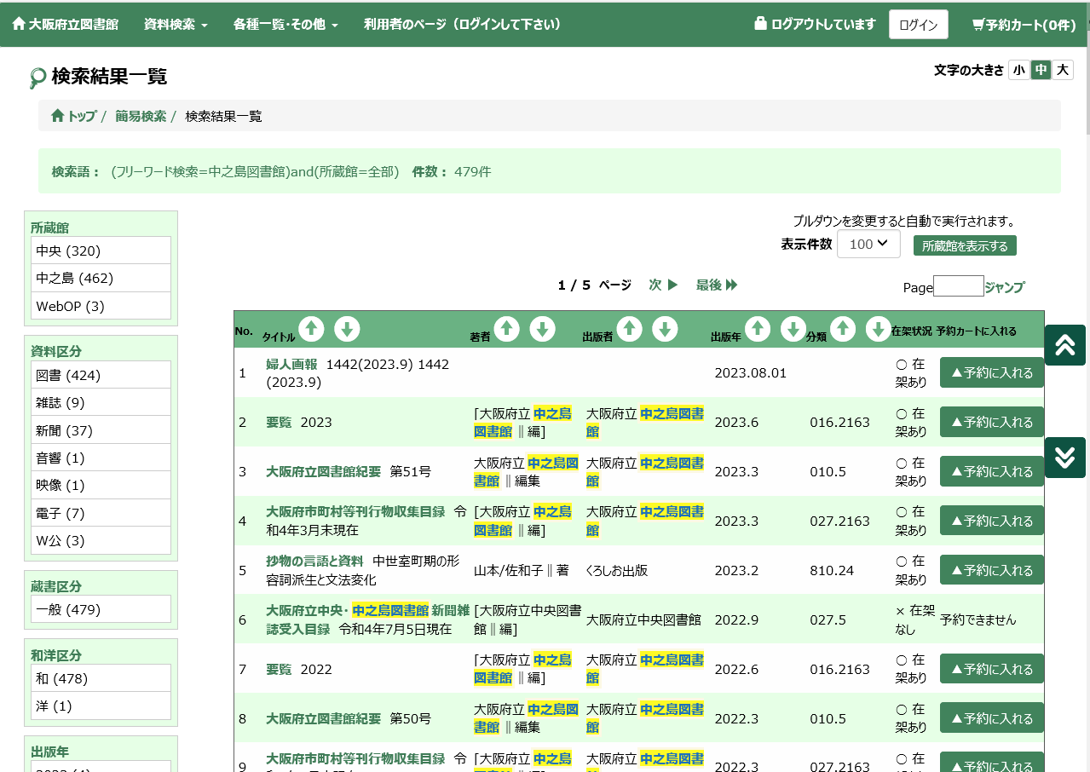This screenshot has width=1090, height=772.
Task: Set text size to medium (中)
Action: pos(1041,70)
